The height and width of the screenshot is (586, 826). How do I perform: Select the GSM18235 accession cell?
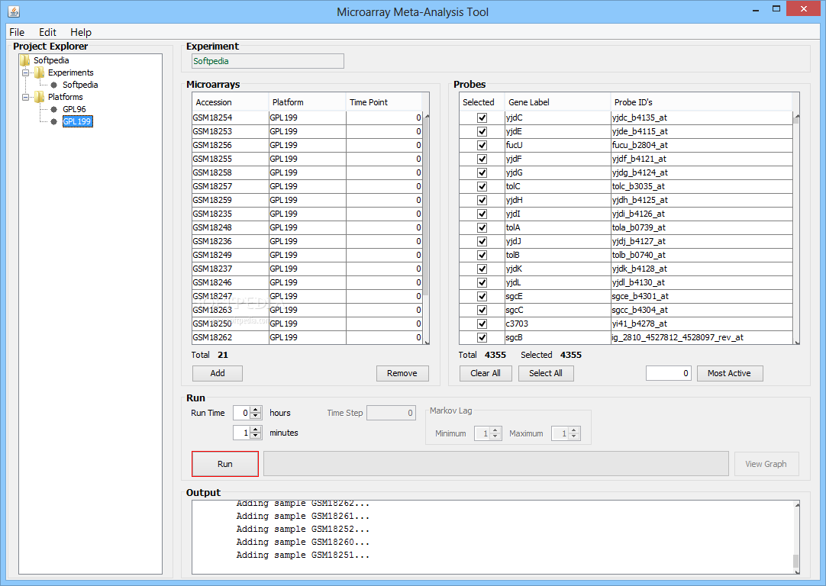point(231,214)
